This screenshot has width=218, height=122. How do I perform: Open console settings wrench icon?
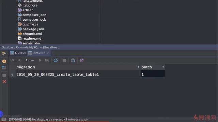tap(4, 54)
